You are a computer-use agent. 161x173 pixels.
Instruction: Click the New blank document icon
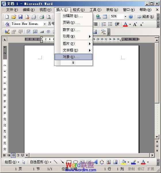point(7,17)
